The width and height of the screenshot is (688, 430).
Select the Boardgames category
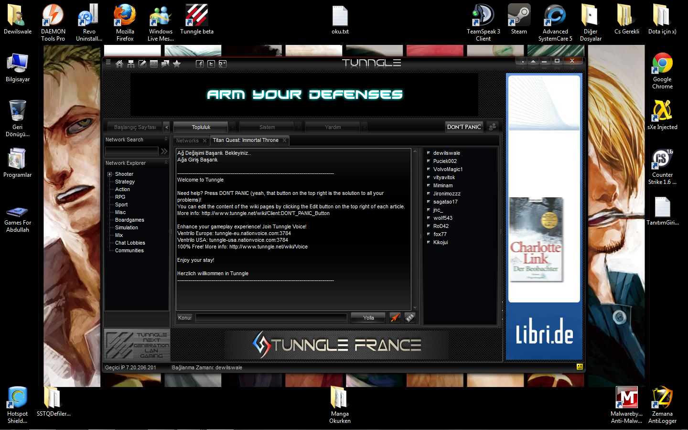point(129,220)
